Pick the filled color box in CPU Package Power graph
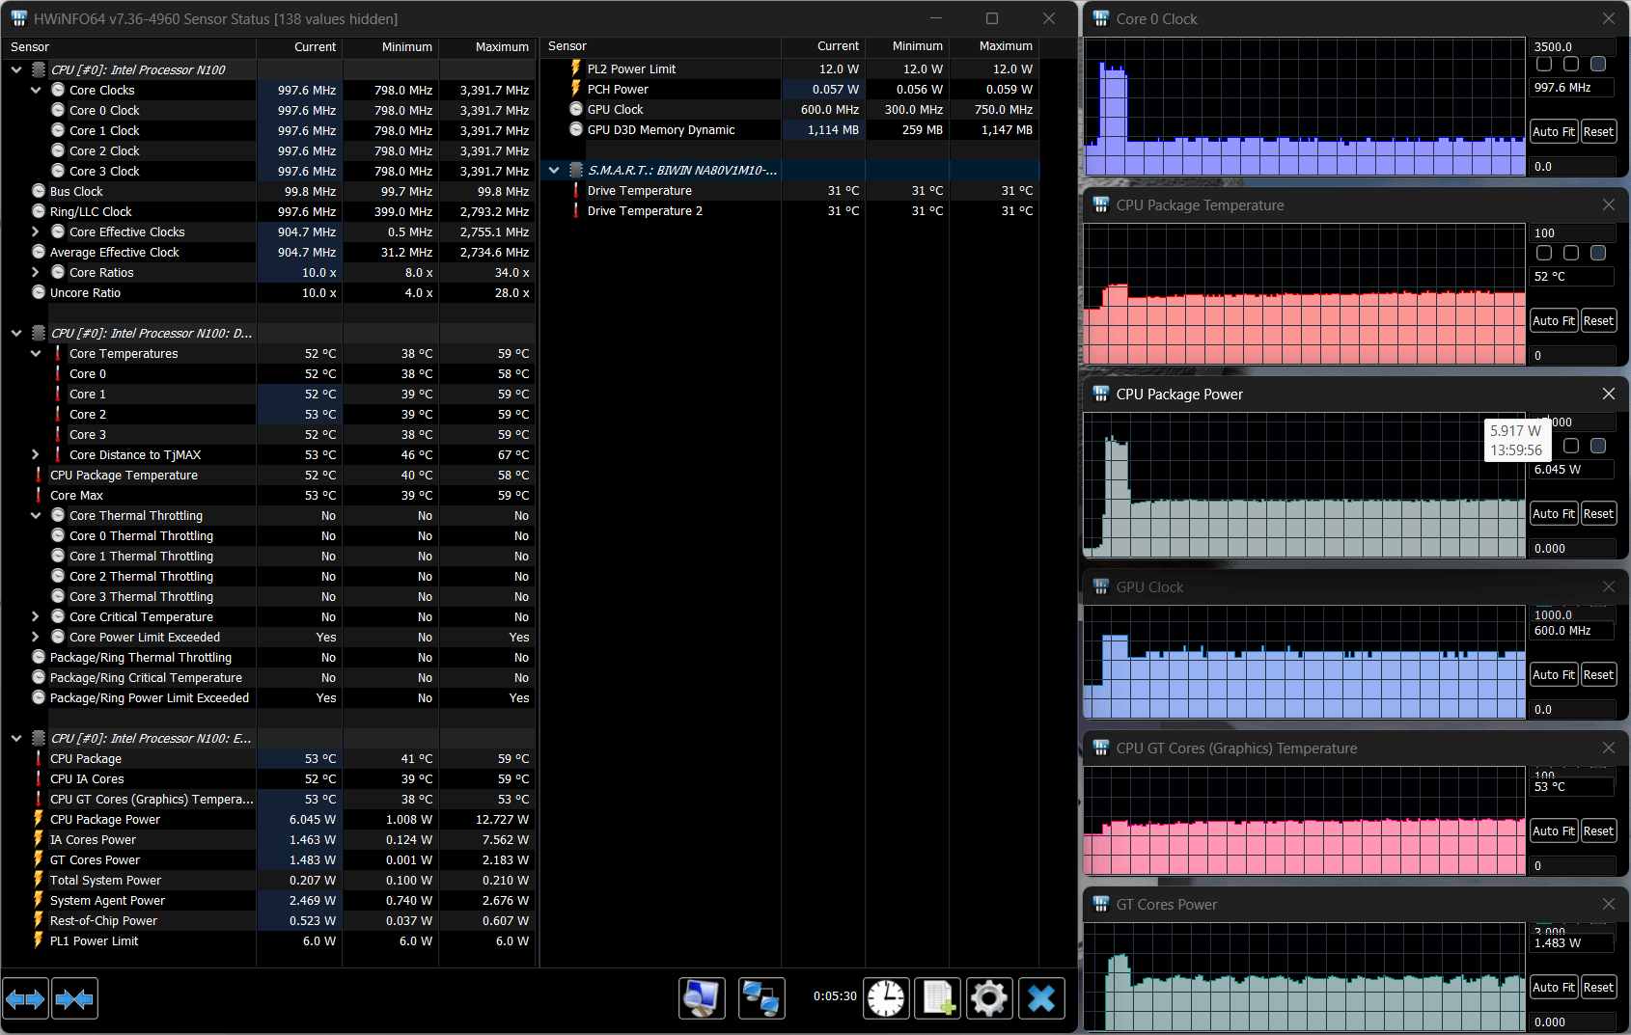Viewport: 1631px width, 1035px height. (1598, 446)
